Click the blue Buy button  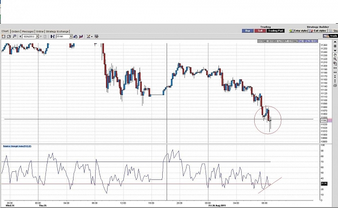(x=248, y=31)
